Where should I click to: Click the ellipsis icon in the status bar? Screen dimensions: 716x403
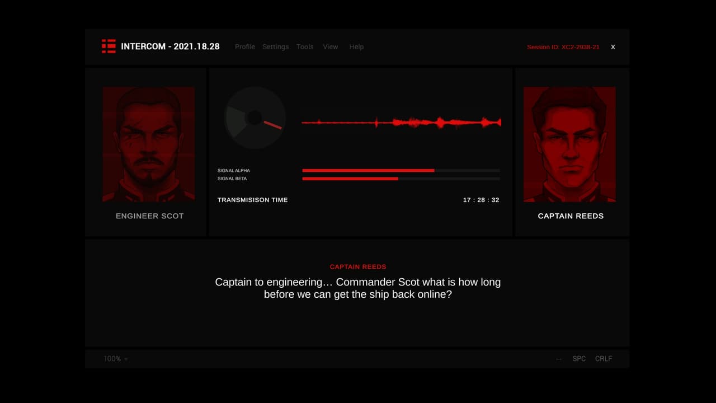pos(559,359)
